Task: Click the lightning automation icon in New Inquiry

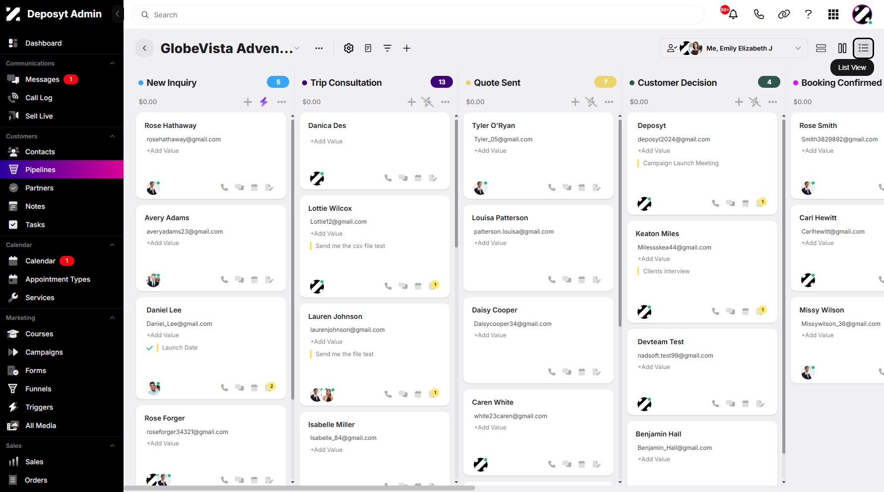Action: tap(264, 102)
